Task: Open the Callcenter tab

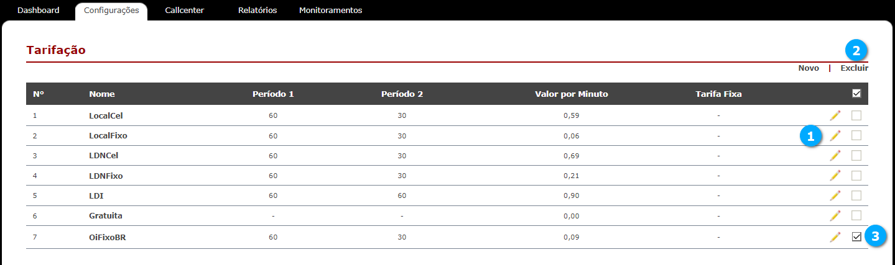Action: (x=185, y=11)
